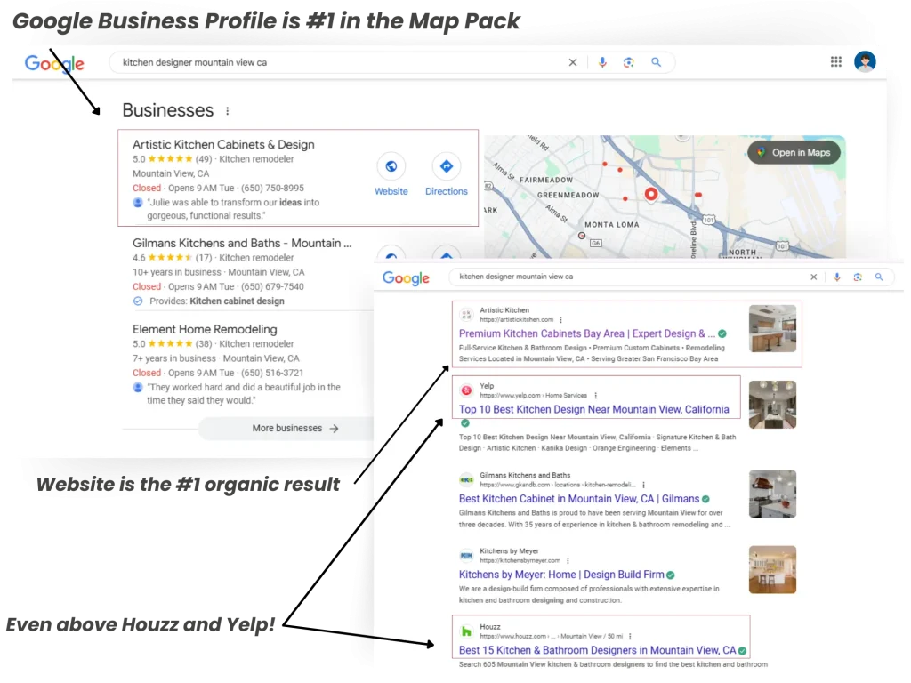Screen dimensions: 911x683
Task: Open Gilmans Kitchens and Baths listing
Action: (242, 244)
